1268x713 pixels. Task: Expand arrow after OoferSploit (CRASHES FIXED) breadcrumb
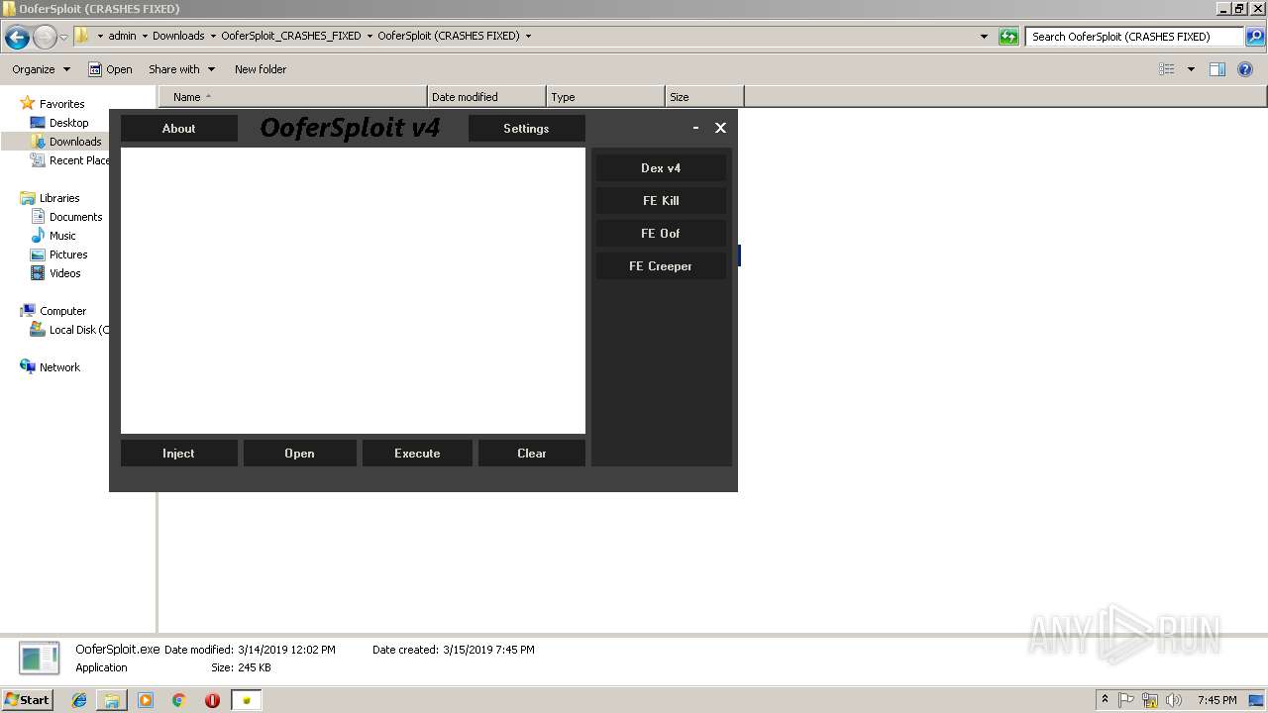[528, 36]
